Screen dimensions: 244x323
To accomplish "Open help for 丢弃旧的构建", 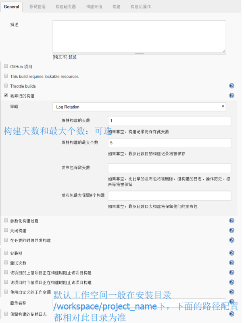I will pos(231,96).
